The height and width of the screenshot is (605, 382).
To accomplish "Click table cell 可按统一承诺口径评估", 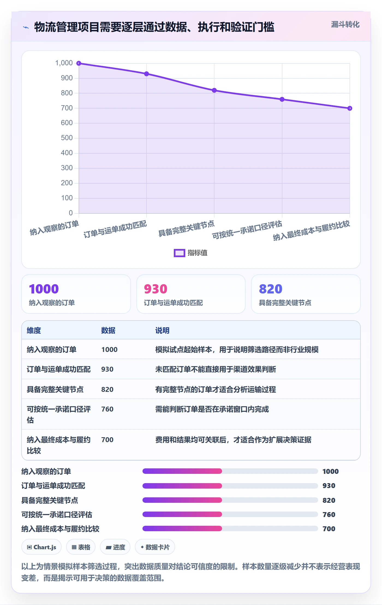I will point(59,415).
